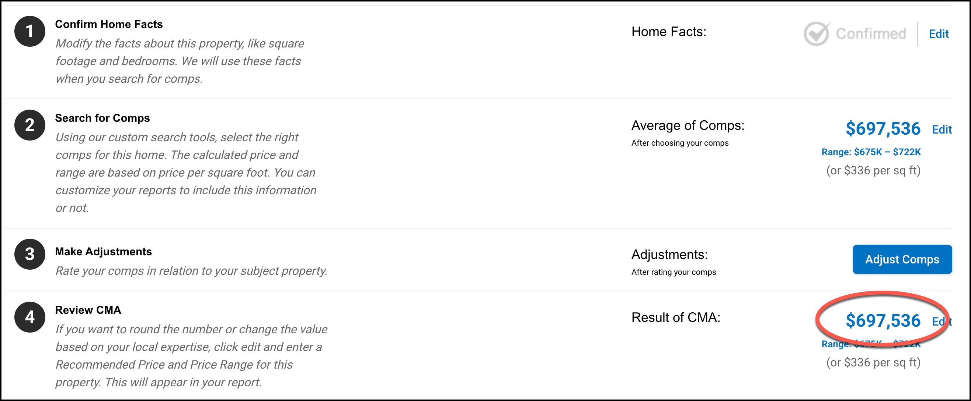
Task: Click the Adjustments label
Action: [669, 254]
